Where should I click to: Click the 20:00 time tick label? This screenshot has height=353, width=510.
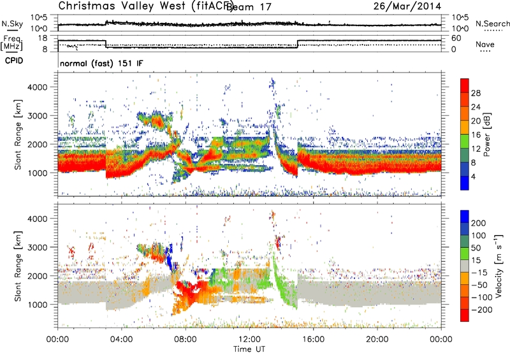click(x=377, y=340)
